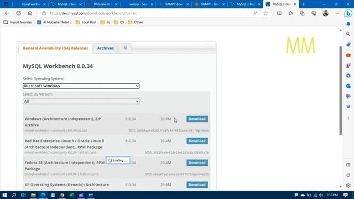
Task: Switch to the XAMPP download tab
Action: pos(174,4)
